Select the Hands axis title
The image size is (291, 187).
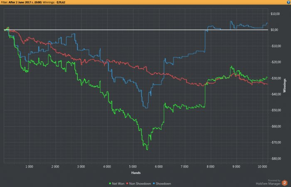[136, 173]
